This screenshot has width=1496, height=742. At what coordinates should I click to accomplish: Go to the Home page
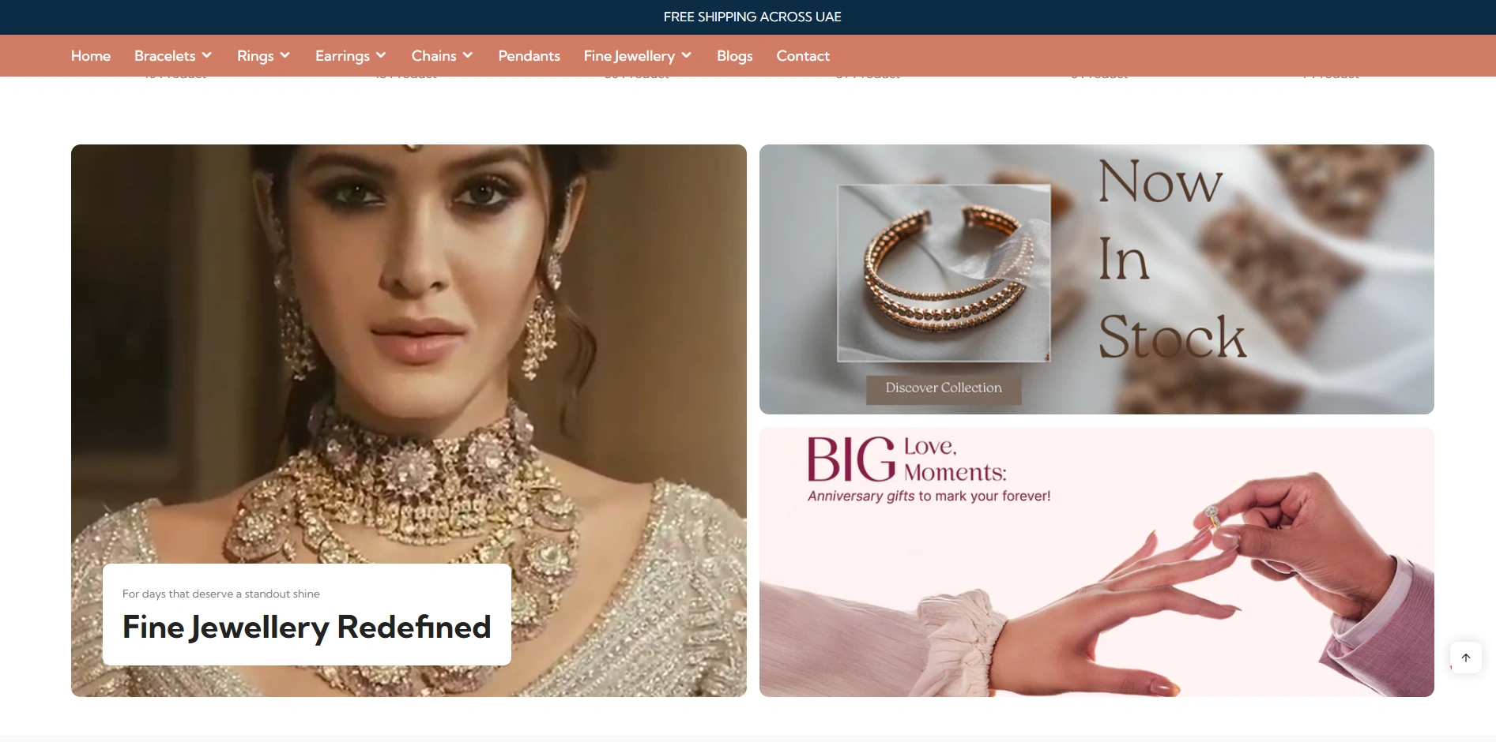pyautogui.click(x=91, y=56)
